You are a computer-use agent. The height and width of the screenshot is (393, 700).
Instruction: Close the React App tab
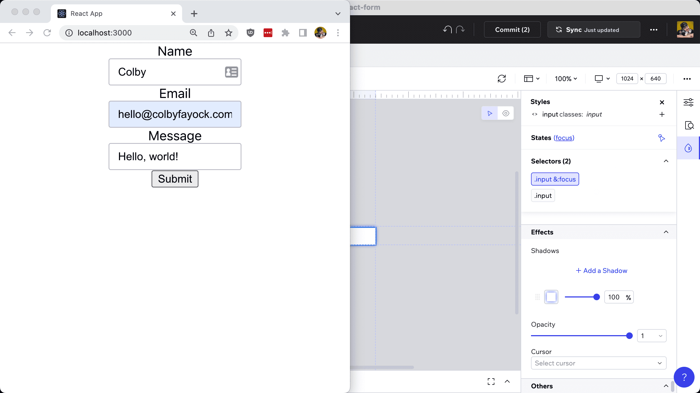click(173, 13)
